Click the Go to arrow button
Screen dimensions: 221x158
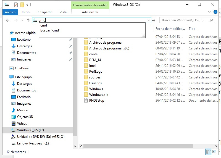click(154, 20)
